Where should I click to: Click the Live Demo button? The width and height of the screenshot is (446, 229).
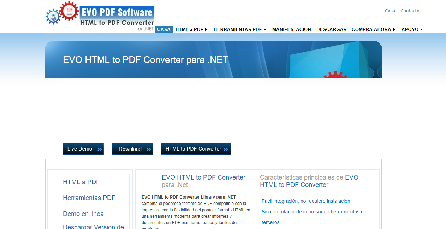83,149
